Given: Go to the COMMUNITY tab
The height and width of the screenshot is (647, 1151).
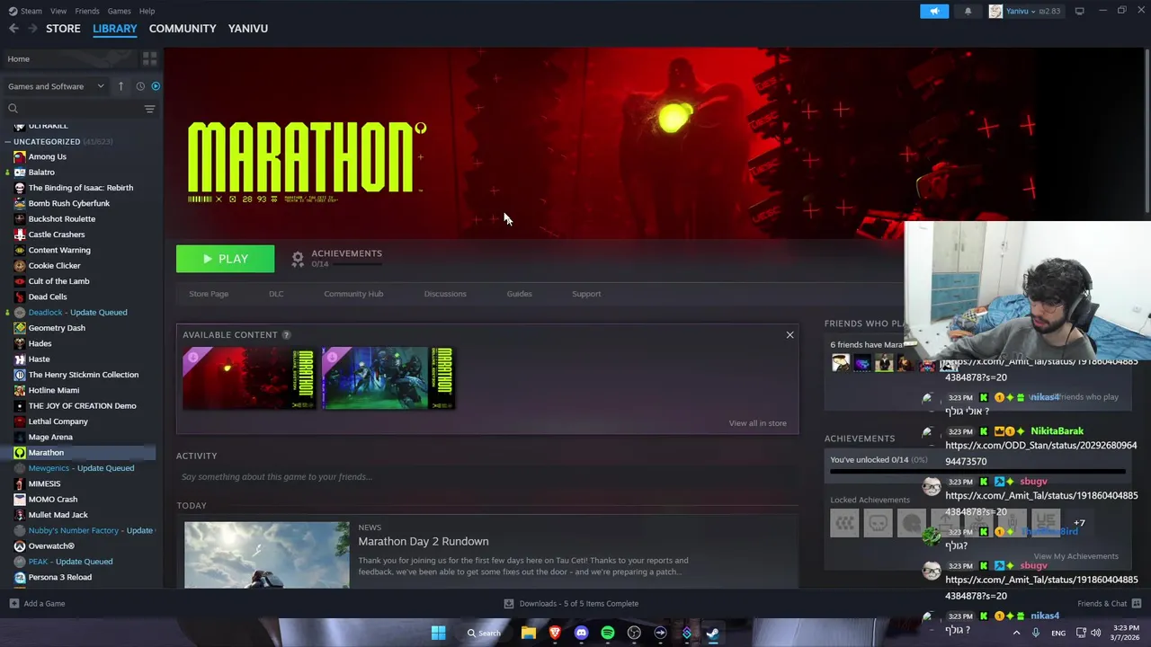Looking at the screenshot, I should (183, 28).
